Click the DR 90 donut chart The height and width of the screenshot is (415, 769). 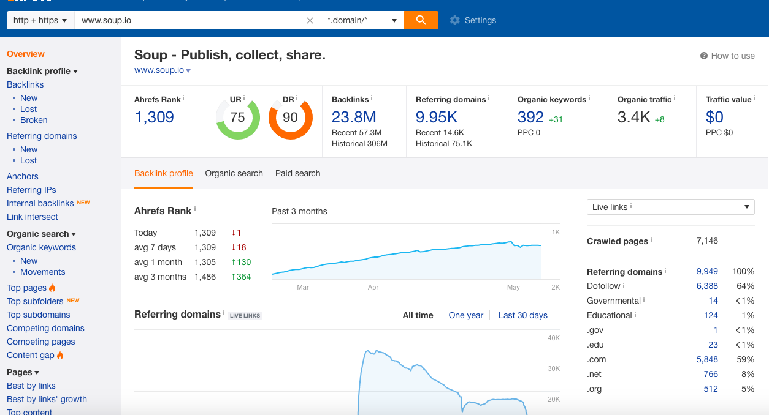(x=291, y=118)
